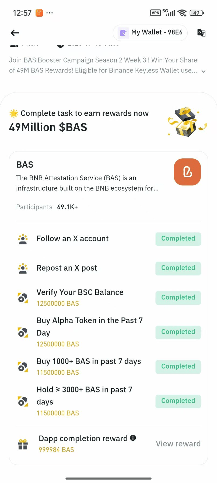Tap Completed button for Repost an X post
The width and height of the screenshot is (217, 483).
click(178, 268)
